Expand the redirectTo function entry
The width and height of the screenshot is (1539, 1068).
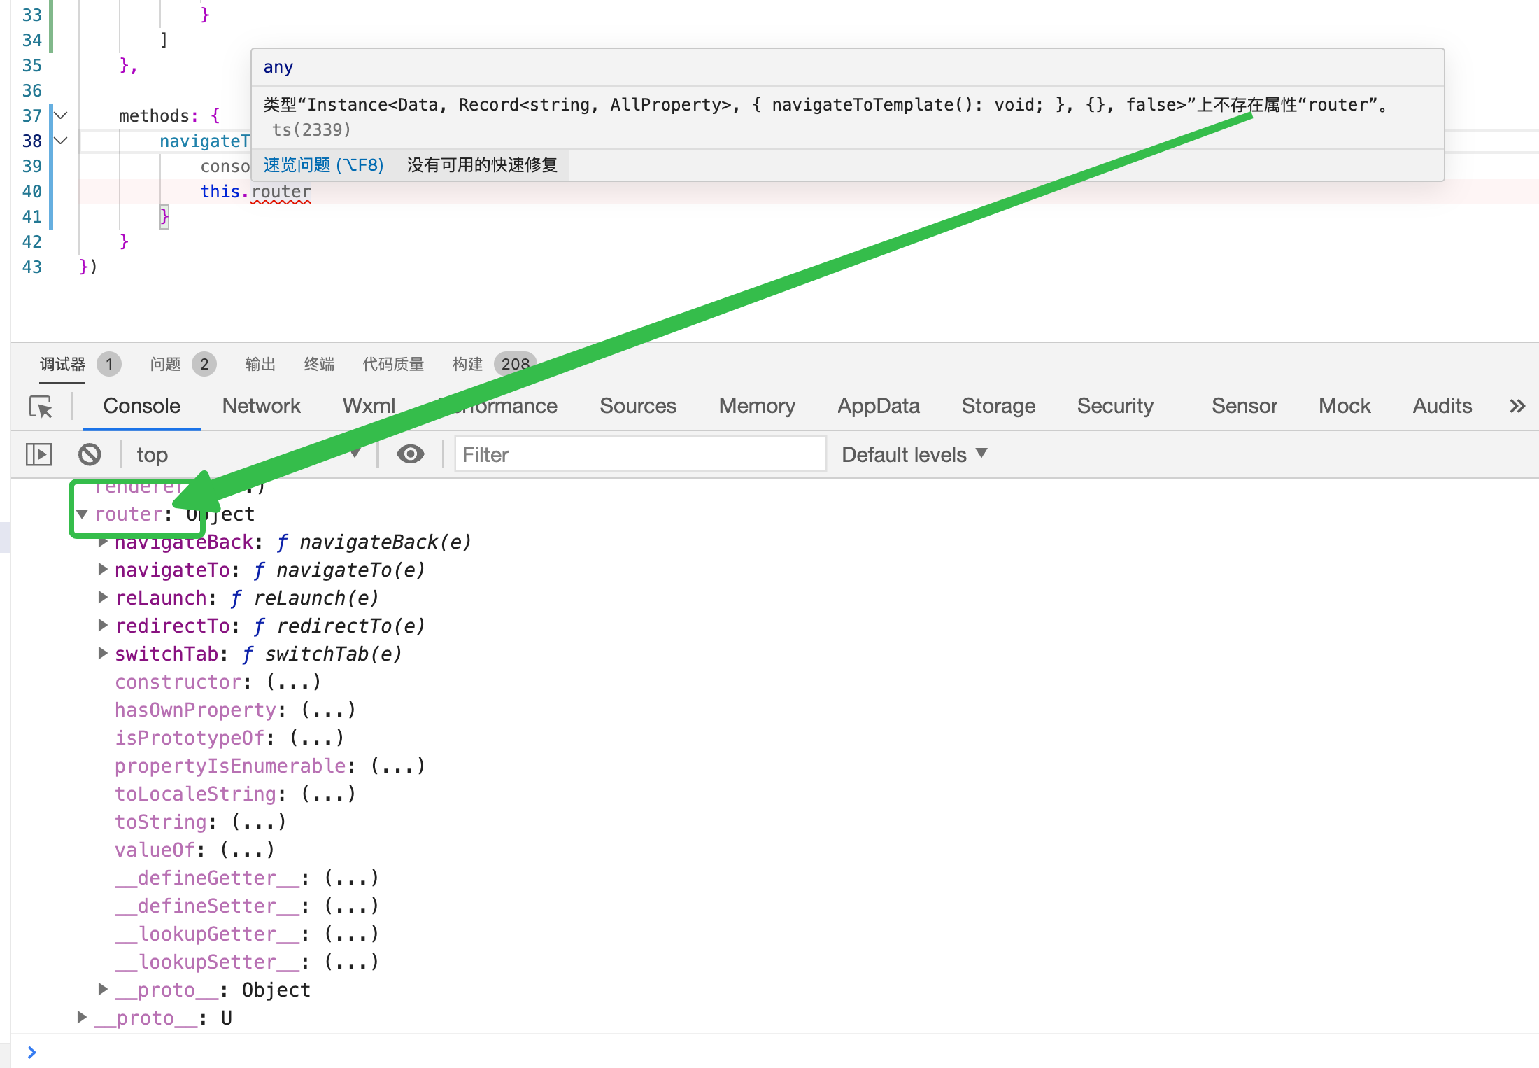[x=103, y=626]
